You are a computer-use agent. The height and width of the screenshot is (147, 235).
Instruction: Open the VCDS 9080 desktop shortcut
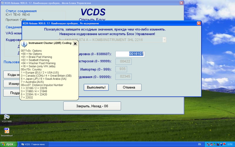[x=6, y=118]
